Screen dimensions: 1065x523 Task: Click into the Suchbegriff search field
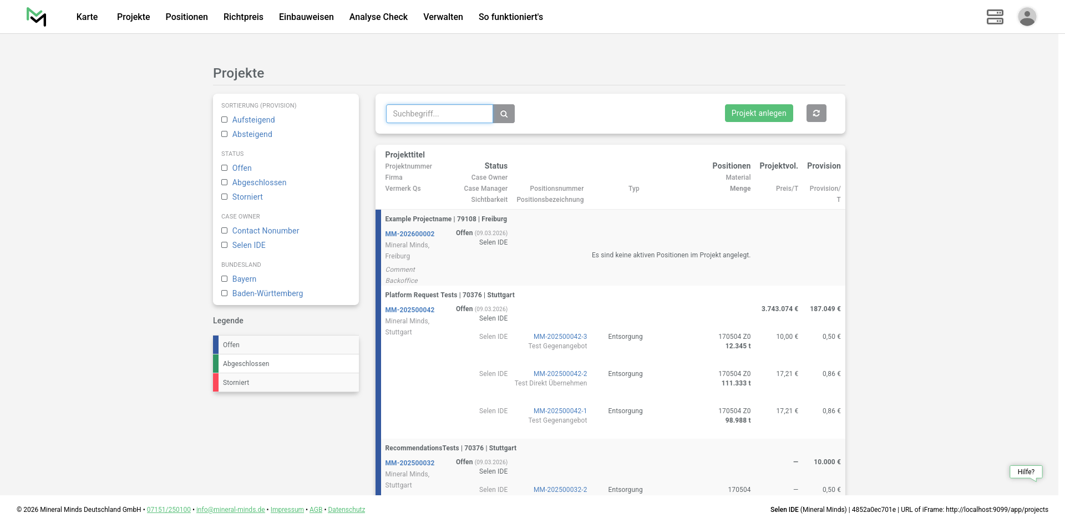click(439, 114)
